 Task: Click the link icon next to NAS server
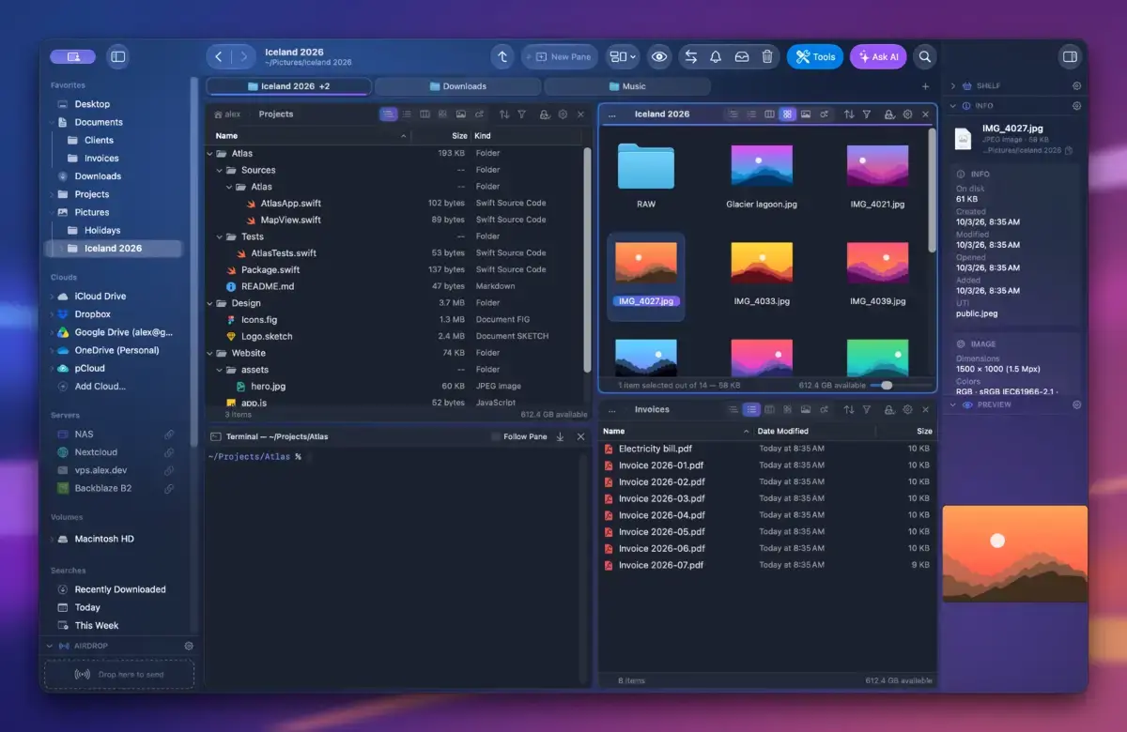[x=169, y=435]
